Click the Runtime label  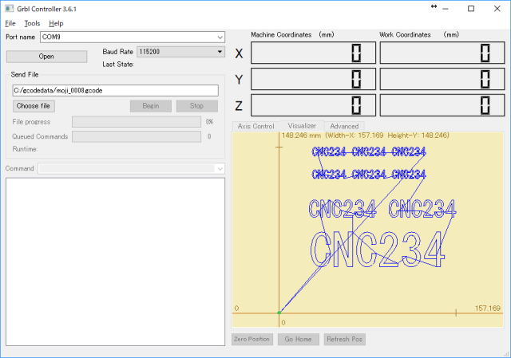pyautogui.click(x=25, y=149)
